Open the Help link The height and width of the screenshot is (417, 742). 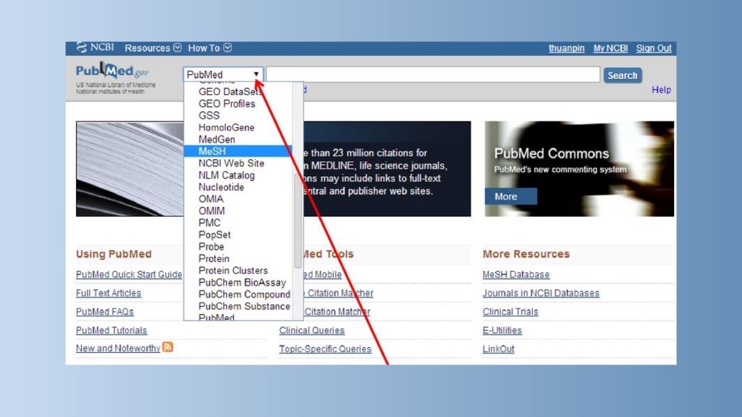[x=661, y=90]
